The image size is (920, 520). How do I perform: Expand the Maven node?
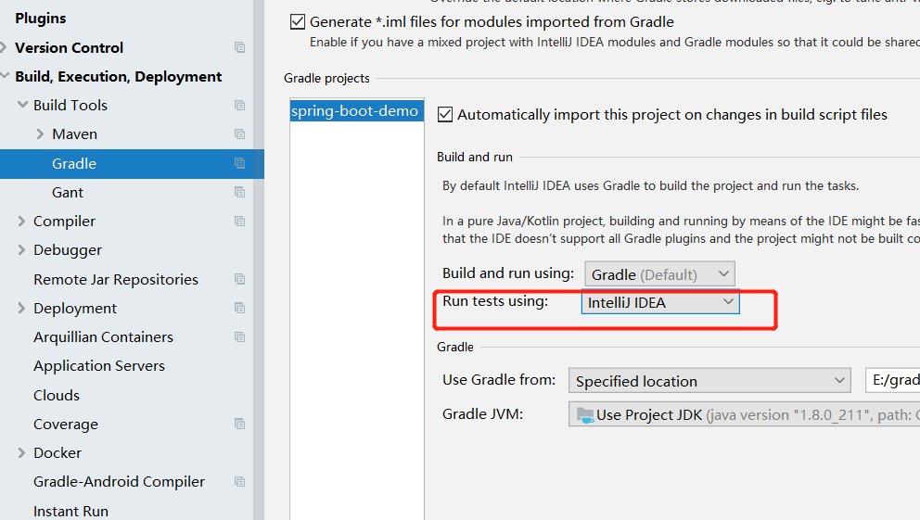(40, 134)
